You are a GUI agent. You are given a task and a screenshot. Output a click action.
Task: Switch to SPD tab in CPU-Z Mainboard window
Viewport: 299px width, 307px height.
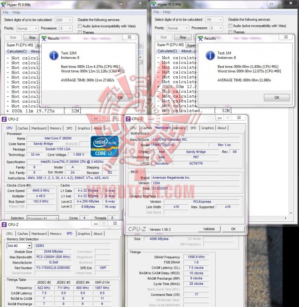click(x=193, y=128)
